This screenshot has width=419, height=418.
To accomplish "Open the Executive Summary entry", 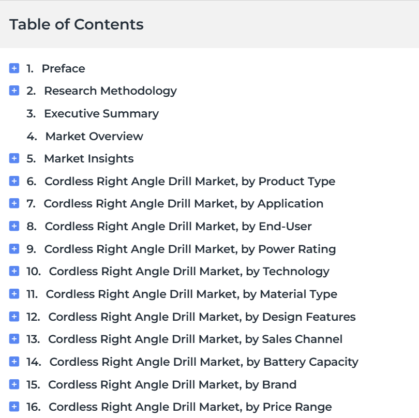I will tap(101, 114).
